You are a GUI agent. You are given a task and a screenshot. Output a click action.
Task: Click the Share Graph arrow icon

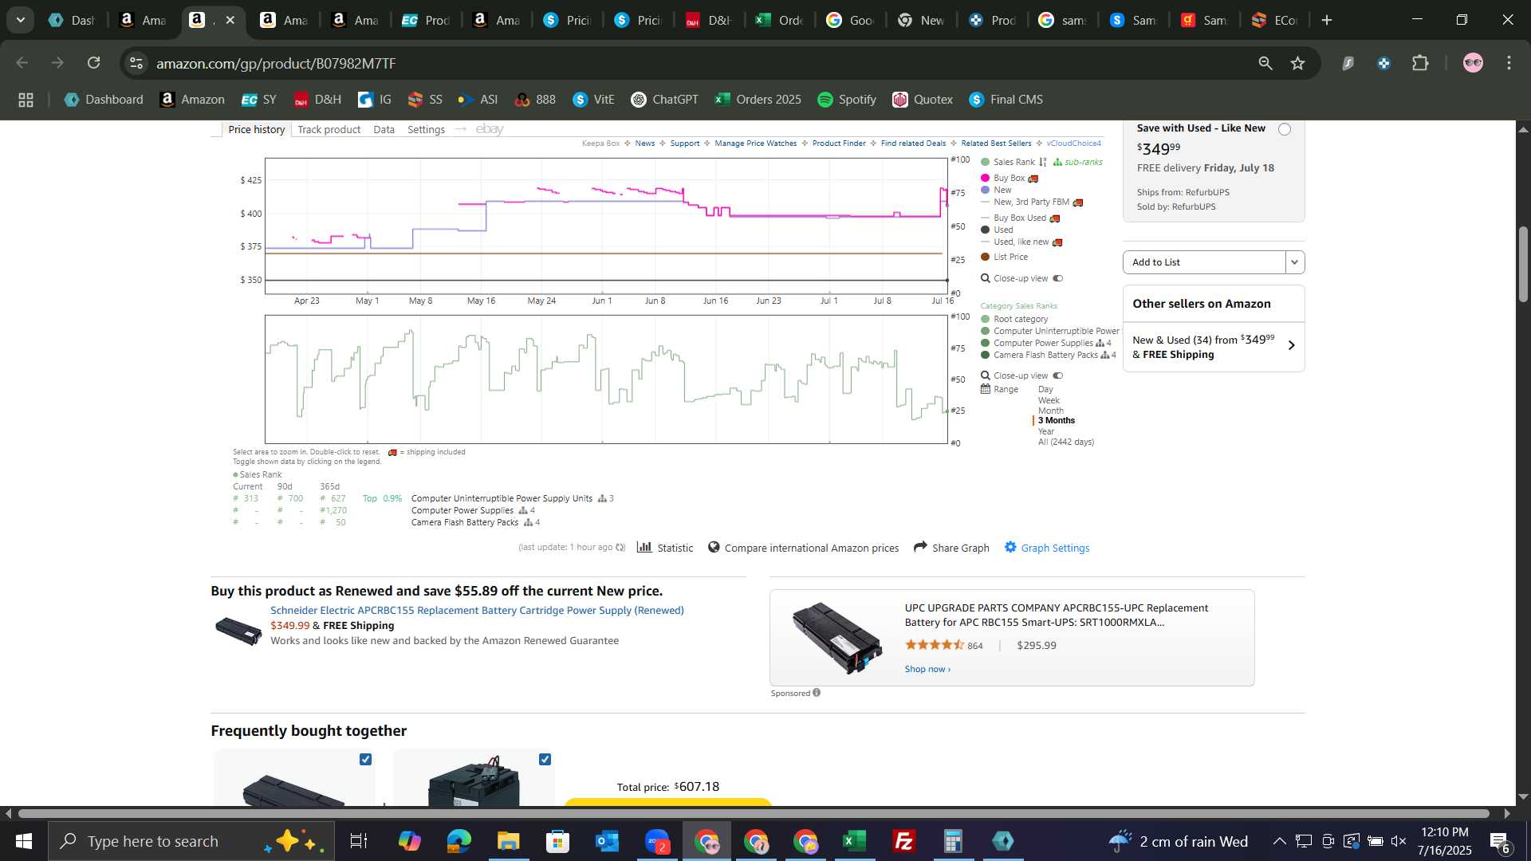[920, 547]
